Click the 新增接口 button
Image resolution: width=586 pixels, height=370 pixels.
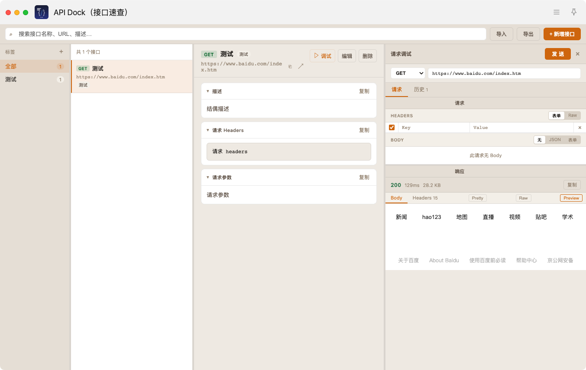point(562,34)
